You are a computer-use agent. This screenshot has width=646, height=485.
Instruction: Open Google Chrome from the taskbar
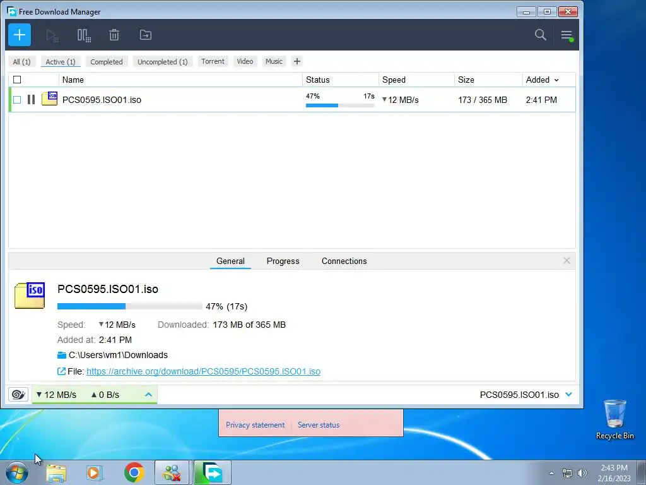[134, 472]
